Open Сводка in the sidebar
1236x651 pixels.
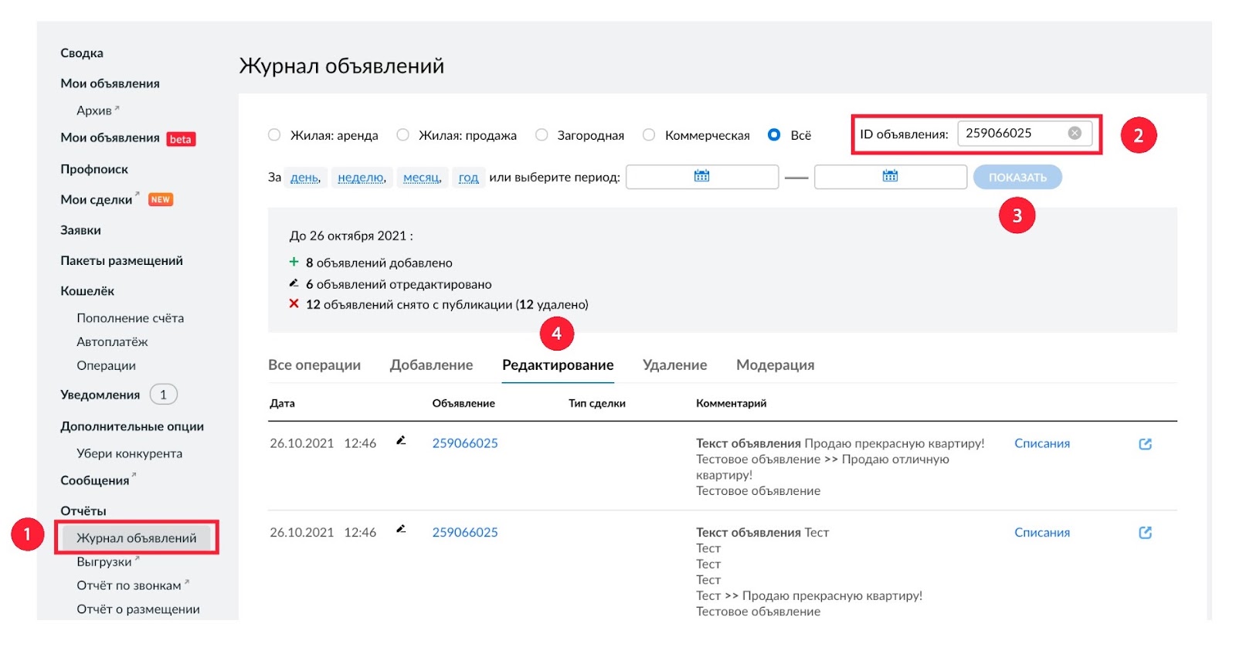tap(82, 53)
